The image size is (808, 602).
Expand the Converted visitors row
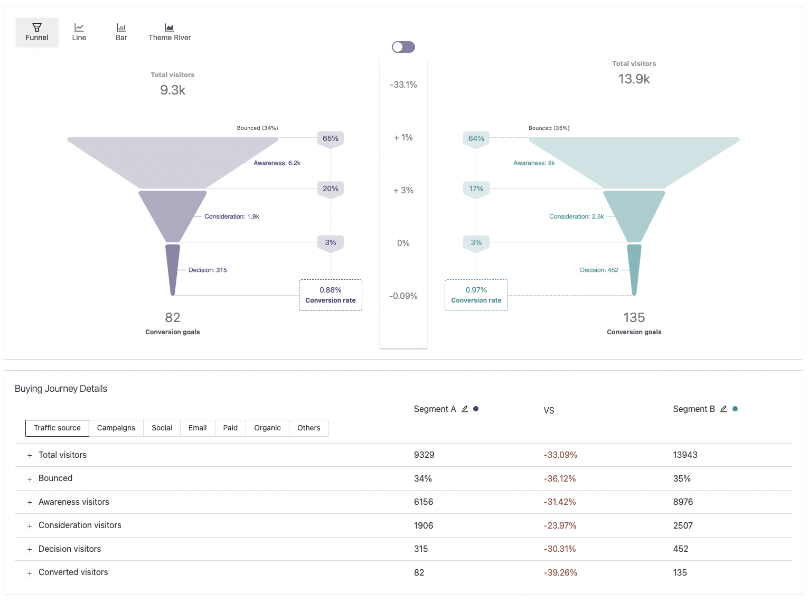click(30, 572)
